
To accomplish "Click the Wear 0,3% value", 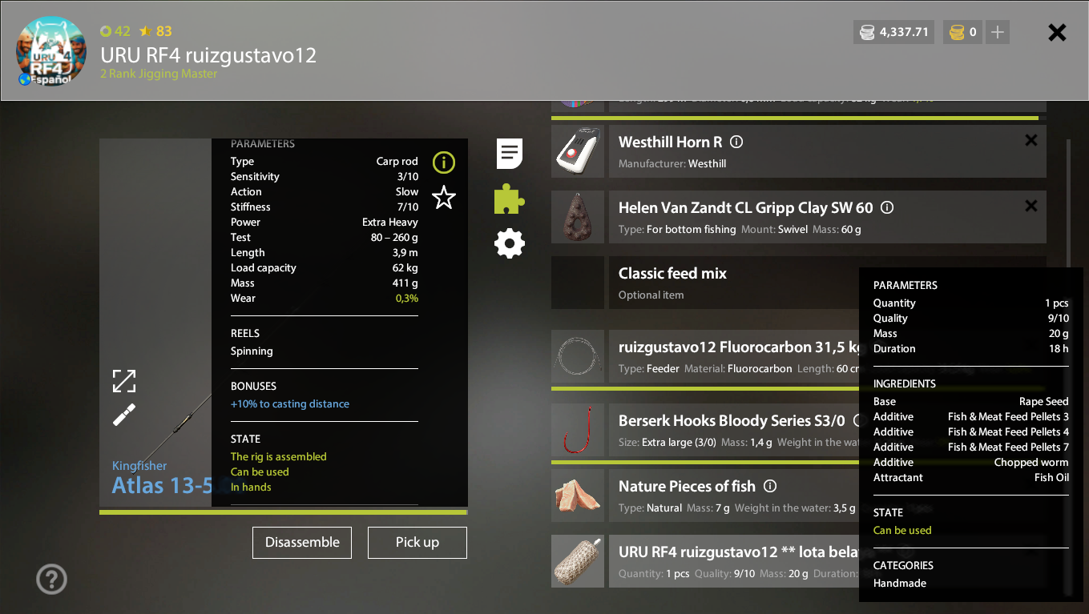I will coord(406,298).
